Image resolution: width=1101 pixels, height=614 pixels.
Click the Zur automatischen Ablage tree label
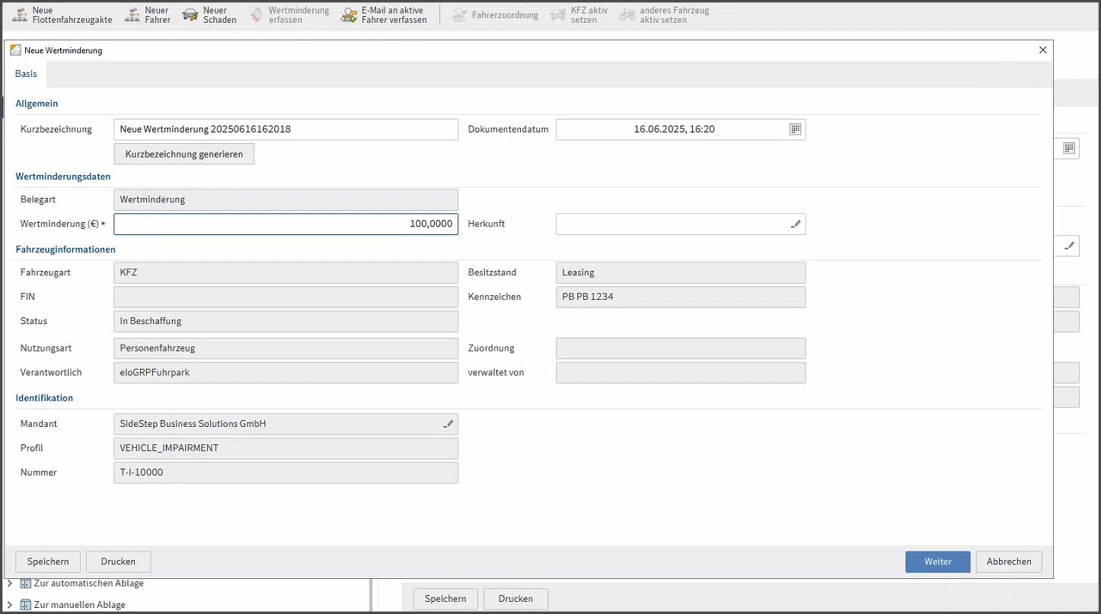pyautogui.click(x=89, y=584)
